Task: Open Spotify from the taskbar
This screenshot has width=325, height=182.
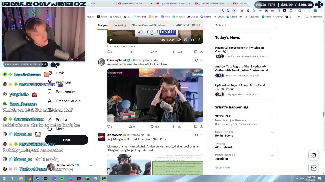Action: pos(62,179)
